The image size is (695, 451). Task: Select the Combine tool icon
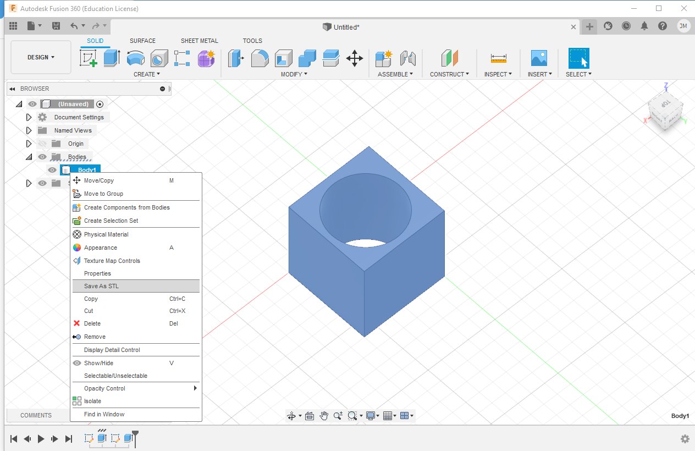pos(307,58)
